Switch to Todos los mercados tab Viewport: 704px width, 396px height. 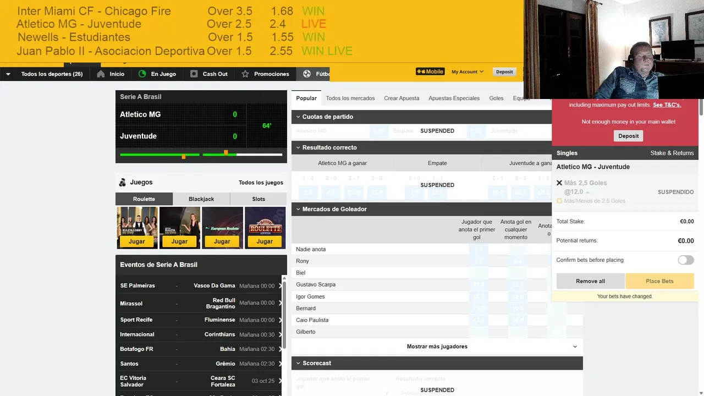tap(350, 98)
